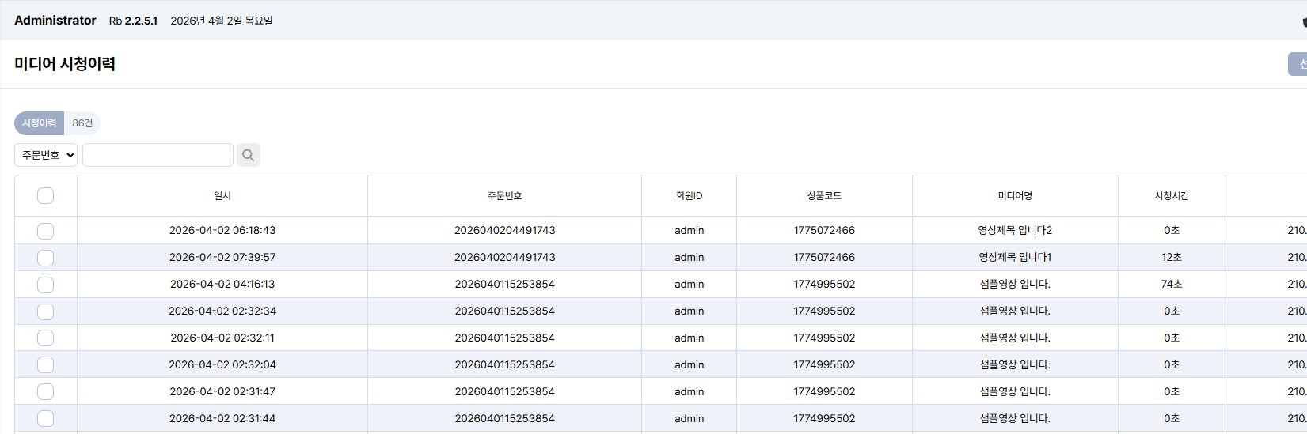Click the 86건 count badge

pos(82,123)
